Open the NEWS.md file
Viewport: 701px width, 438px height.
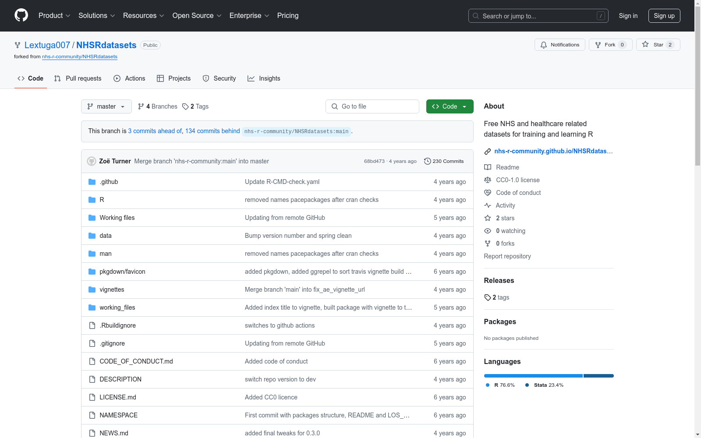tap(114, 433)
